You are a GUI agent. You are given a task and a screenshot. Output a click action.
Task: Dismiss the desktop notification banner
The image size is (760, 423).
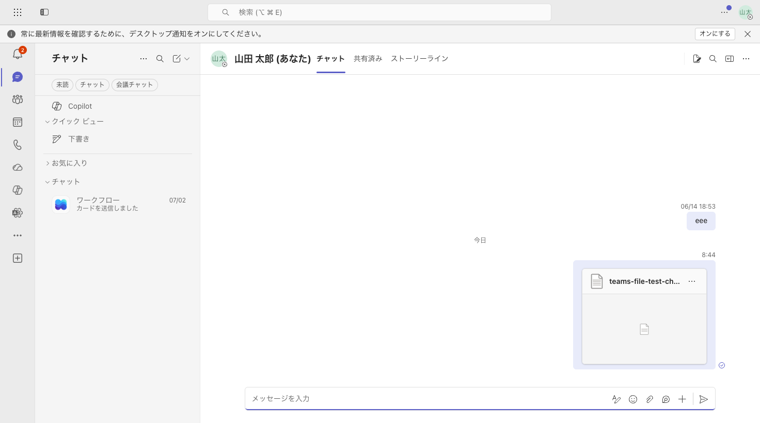(748, 34)
